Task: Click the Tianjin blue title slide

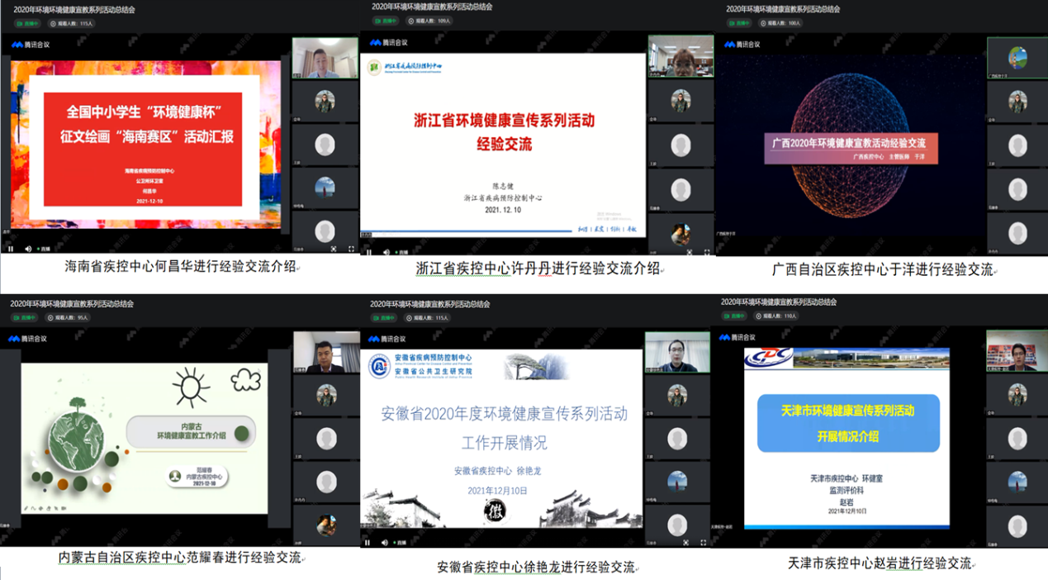Action: click(x=847, y=438)
